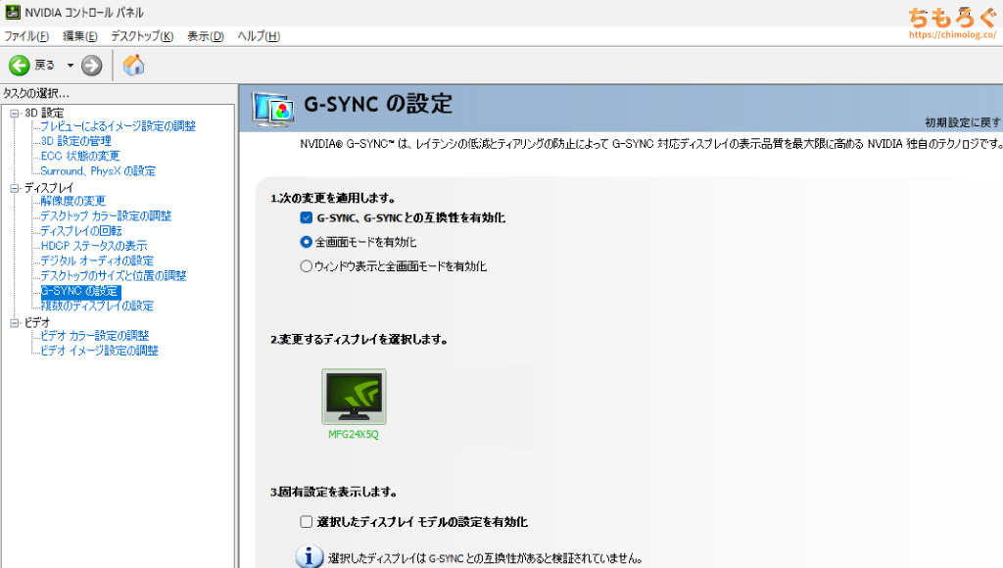1003x568 pixels.
Task: Click the G-SYNC の設定 page title
Action: click(377, 104)
